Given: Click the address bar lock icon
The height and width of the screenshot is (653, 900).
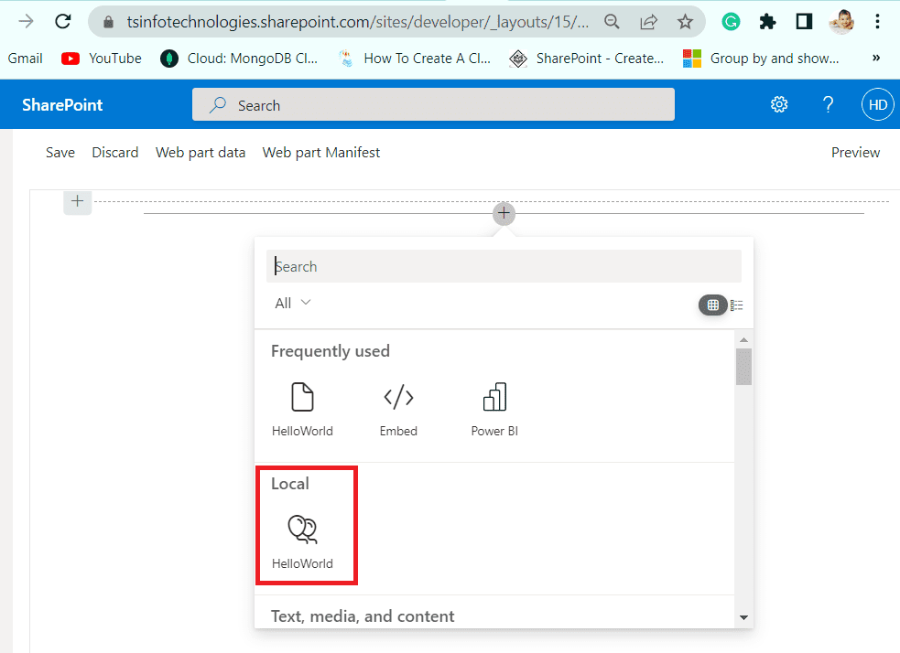Looking at the screenshot, I should coord(108,22).
